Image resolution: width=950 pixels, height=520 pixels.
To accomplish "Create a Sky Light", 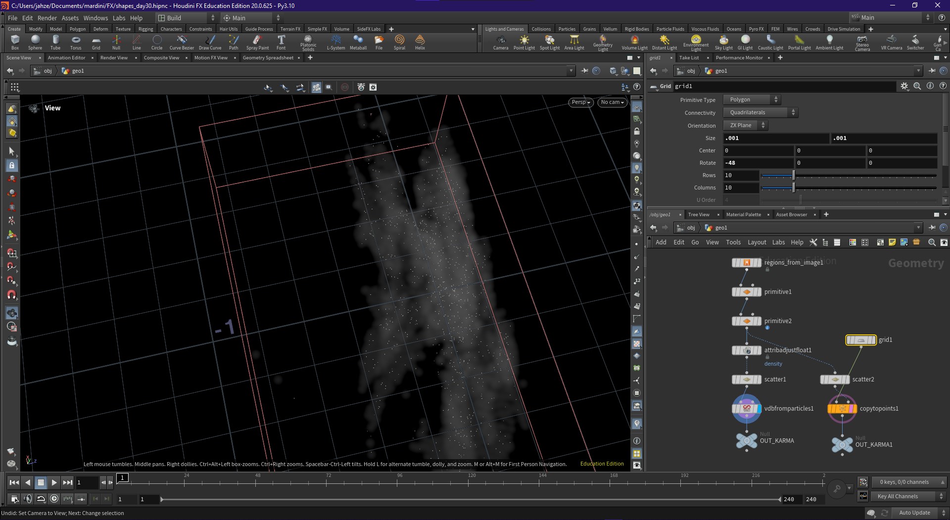I will [x=724, y=43].
